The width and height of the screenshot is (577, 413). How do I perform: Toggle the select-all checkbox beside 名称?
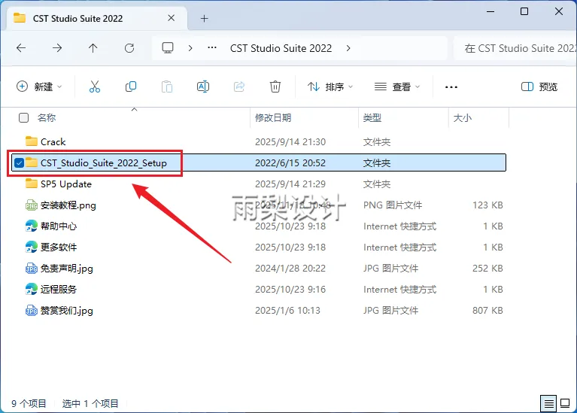(23, 118)
